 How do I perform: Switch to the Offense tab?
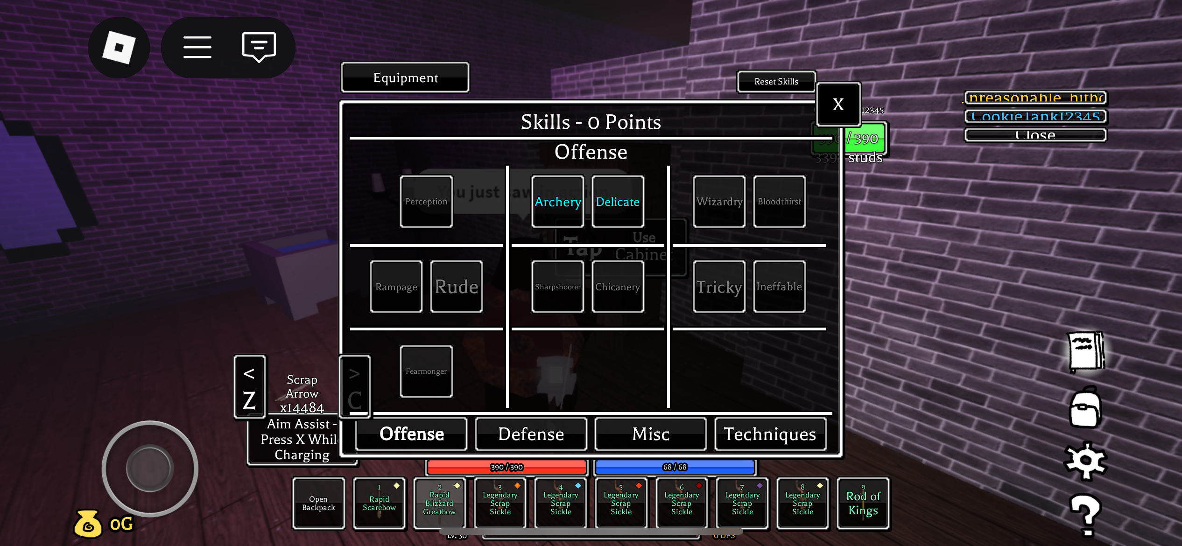point(412,434)
